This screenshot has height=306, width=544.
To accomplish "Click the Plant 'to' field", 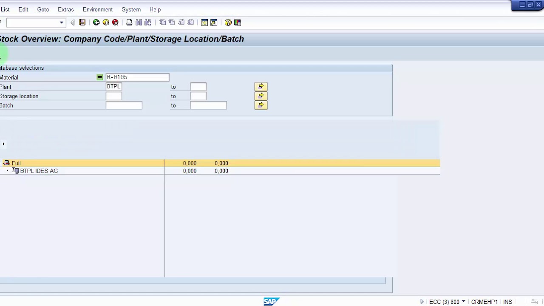I will [198, 87].
